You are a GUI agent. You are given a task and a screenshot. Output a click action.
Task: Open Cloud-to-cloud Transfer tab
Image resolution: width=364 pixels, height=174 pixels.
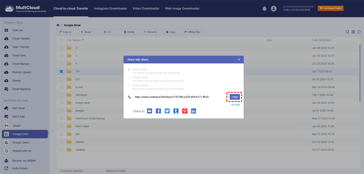coord(71,9)
